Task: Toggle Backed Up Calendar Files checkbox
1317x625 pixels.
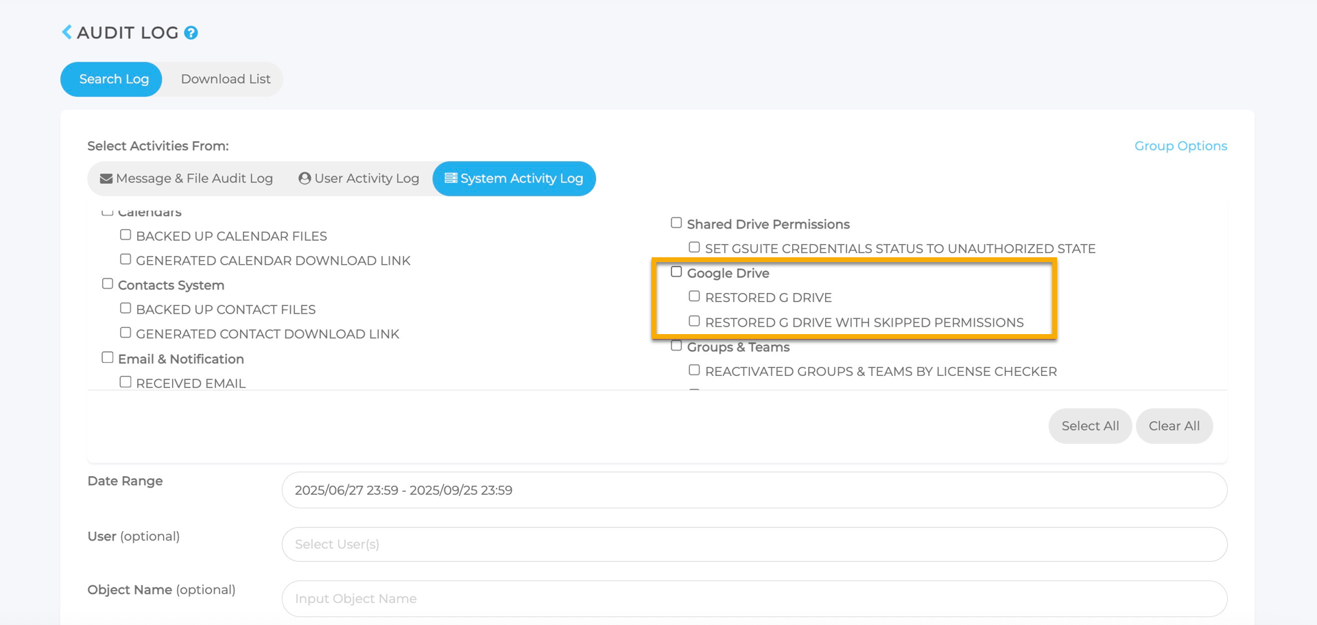Action: tap(126, 235)
